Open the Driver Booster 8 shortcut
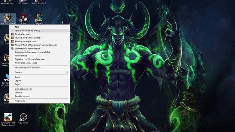 39,2
